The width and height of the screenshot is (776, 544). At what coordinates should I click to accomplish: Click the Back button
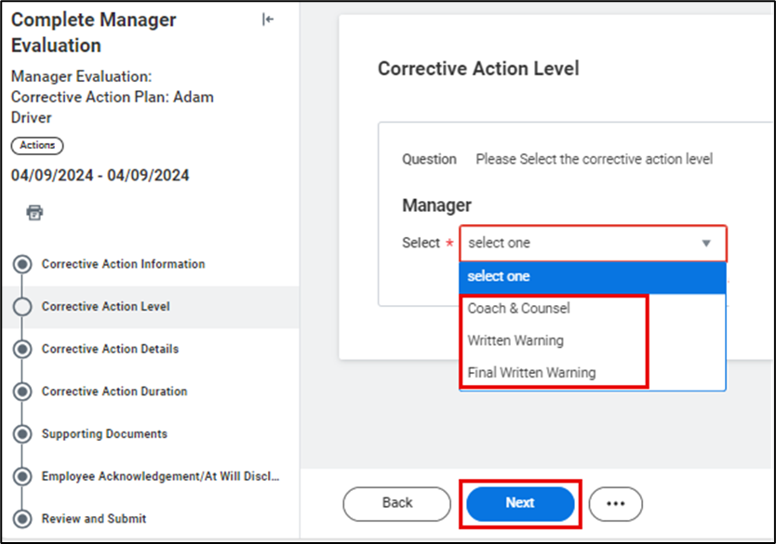tap(397, 503)
